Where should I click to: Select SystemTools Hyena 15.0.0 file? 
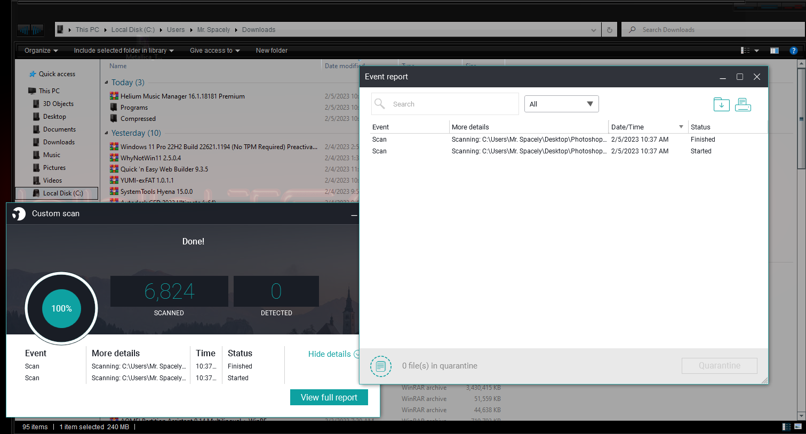coord(156,192)
